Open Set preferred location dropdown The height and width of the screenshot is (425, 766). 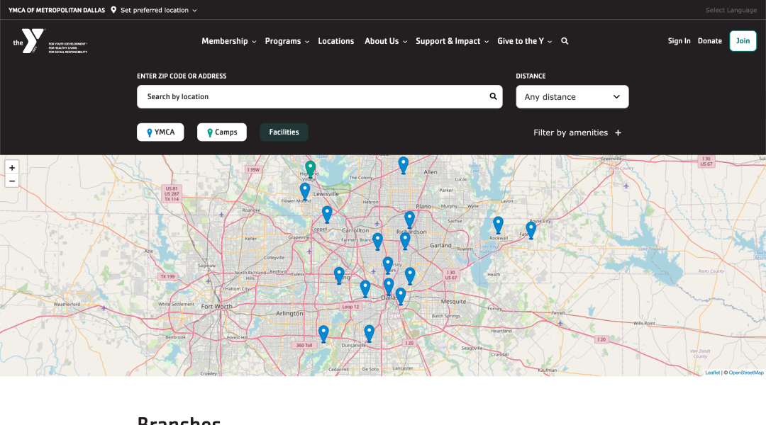point(155,11)
